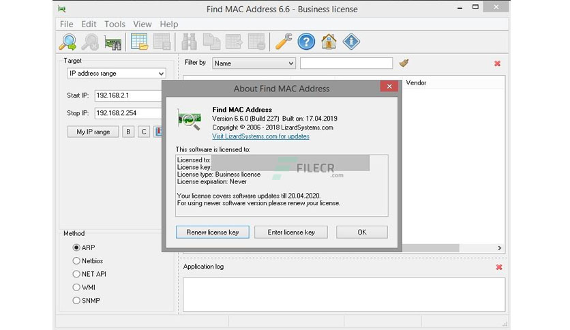The width and height of the screenshot is (570, 330).
Task: Click the grayed remove rows table icon
Action: [x=256, y=42]
